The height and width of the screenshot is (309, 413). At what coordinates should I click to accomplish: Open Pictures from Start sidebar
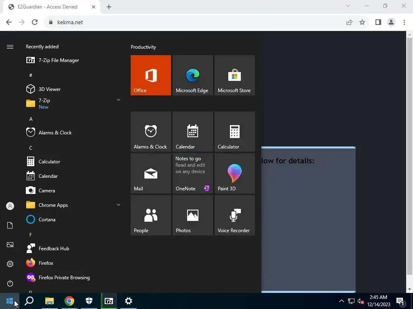[x=10, y=245]
